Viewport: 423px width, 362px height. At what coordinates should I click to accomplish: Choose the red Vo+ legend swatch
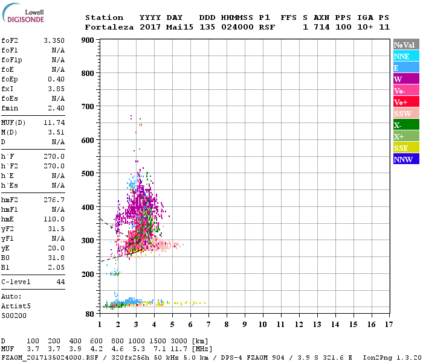tap(406, 102)
